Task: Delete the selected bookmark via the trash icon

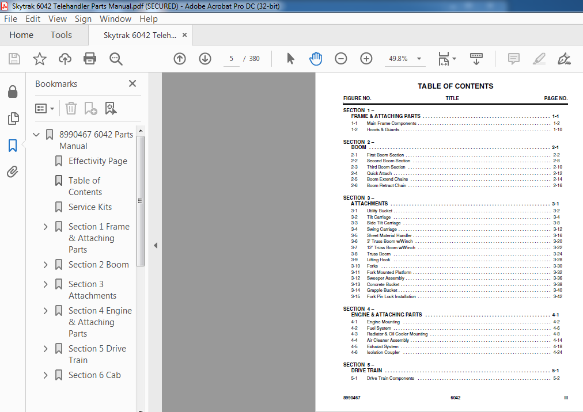Action: 71,109
